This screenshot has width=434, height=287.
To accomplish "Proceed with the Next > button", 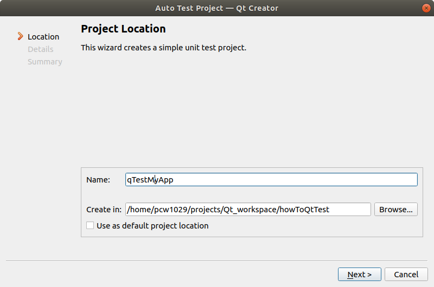I will coord(359,275).
